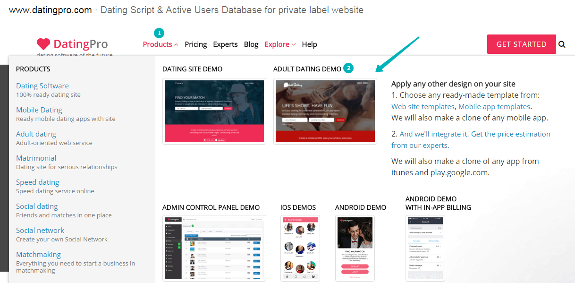Go to the Social network link
Viewport: 575px width, 283px height.
(x=40, y=230)
